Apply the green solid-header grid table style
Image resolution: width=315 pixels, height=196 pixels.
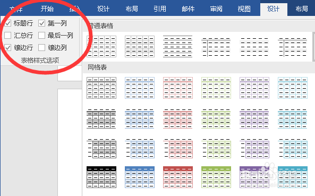click(x=216, y=177)
